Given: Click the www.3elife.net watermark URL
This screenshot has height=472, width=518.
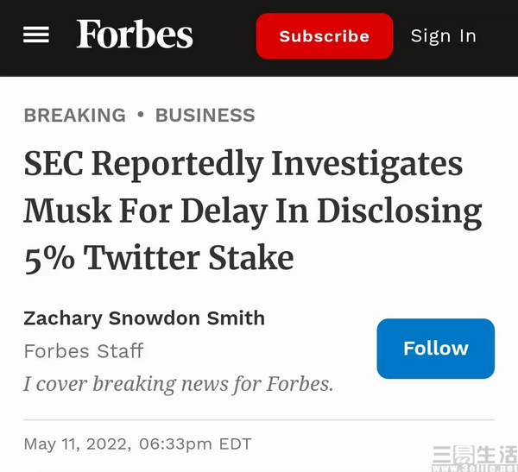Looking at the screenshot, I should 475,468.
